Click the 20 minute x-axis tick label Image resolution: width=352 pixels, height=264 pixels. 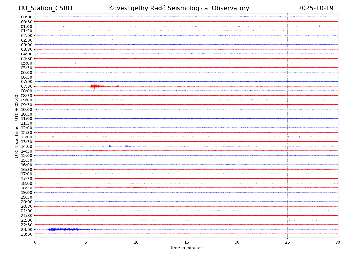coord(237,243)
